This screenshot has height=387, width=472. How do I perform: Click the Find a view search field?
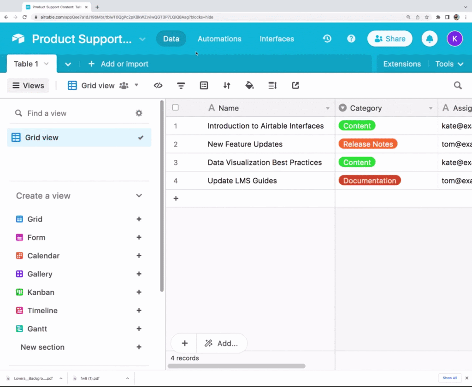point(72,113)
